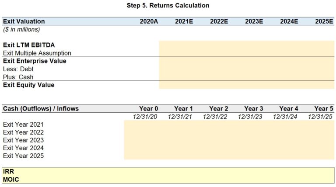Select the Plus: Cash row label

click(18, 77)
